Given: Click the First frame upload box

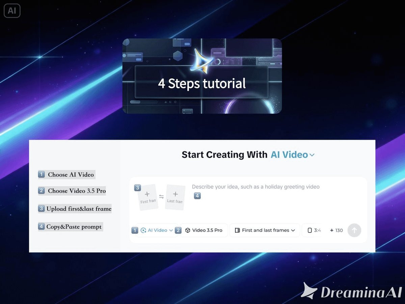Looking at the screenshot, I should pos(148,197).
